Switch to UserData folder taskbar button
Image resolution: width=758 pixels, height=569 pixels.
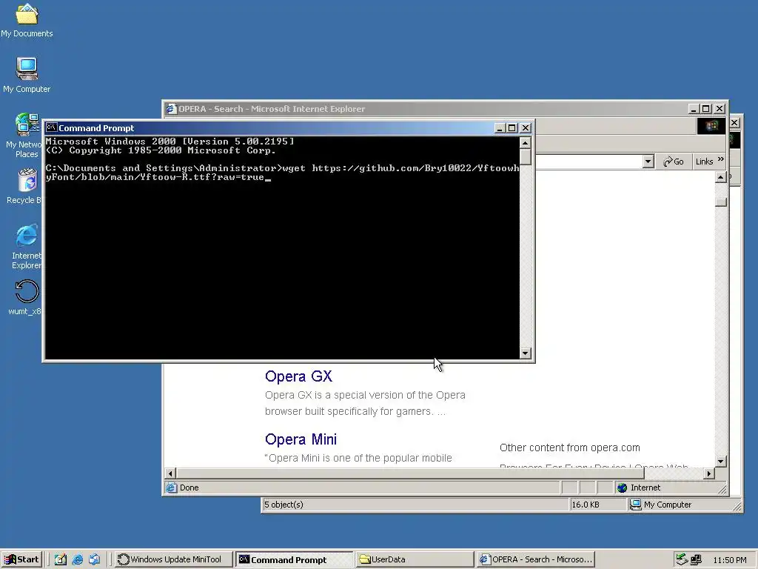(415, 559)
